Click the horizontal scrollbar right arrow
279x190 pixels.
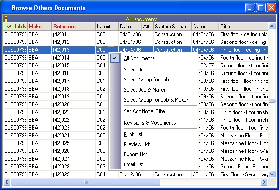(x=264, y=182)
